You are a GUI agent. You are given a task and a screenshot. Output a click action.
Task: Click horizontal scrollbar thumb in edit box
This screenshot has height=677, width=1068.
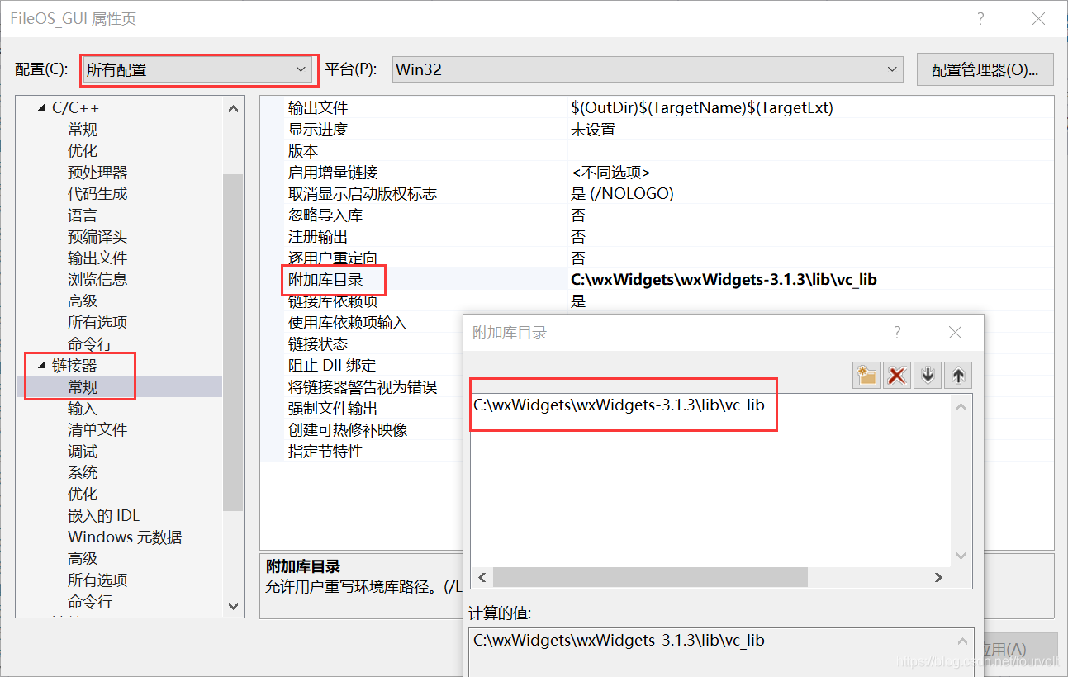pyautogui.click(x=650, y=577)
